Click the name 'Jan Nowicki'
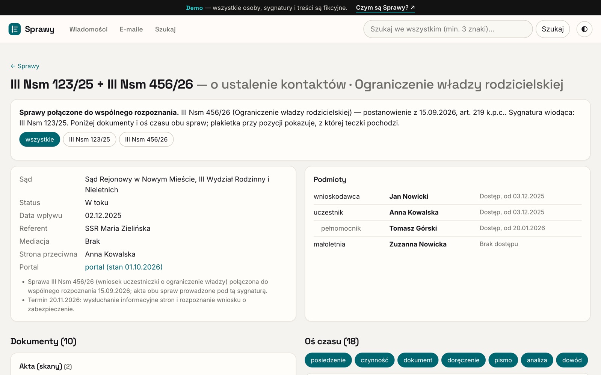Image resolution: width=601 pixels, height=375 pixels. click(x=409, y=196)
